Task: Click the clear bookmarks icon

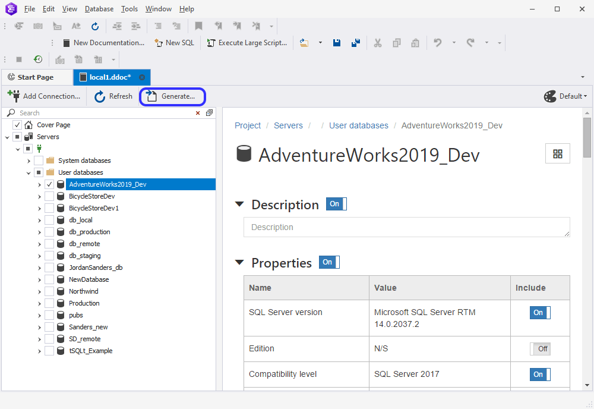Action: pos(257,26)
